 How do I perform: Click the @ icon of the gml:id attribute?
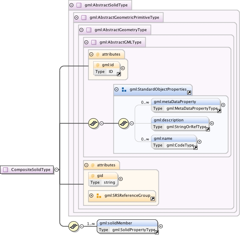point(97,65)
